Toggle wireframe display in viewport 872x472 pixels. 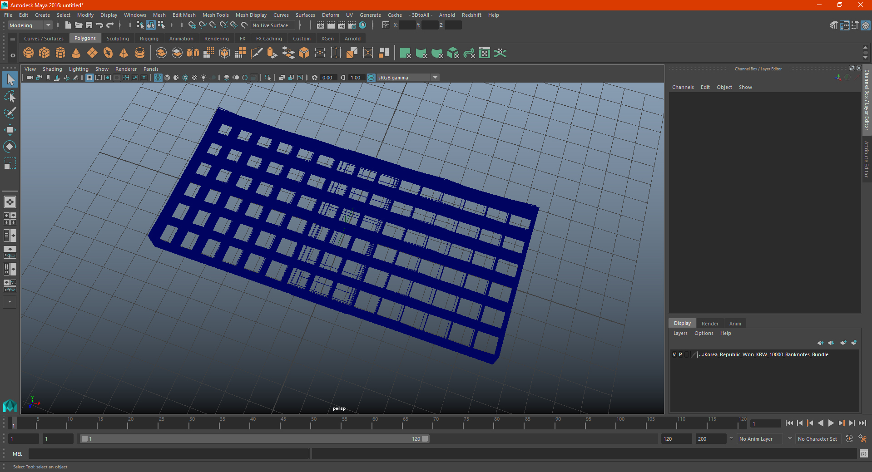click(x=158, y=78)
